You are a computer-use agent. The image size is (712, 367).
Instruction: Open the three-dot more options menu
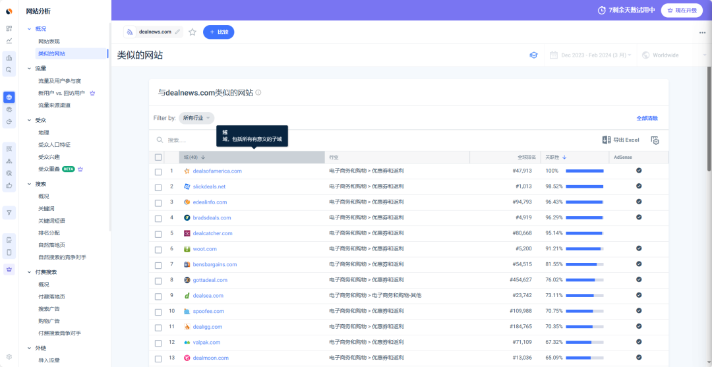[702, 32]
